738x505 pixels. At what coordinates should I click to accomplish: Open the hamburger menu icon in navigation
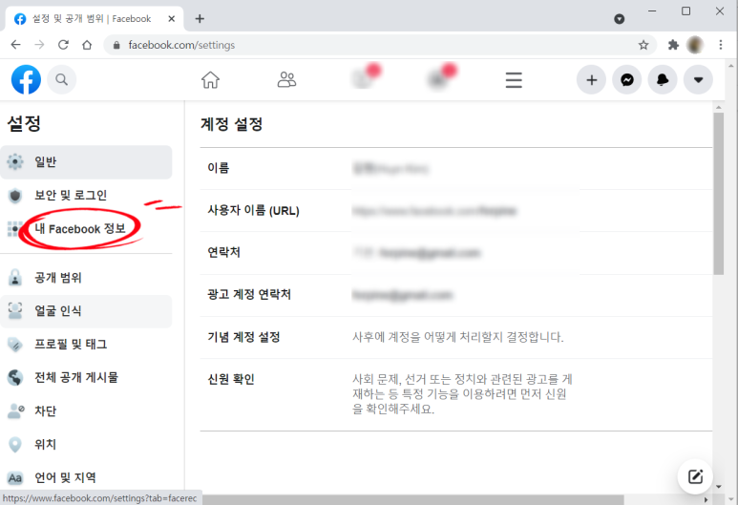coord(514,80)
